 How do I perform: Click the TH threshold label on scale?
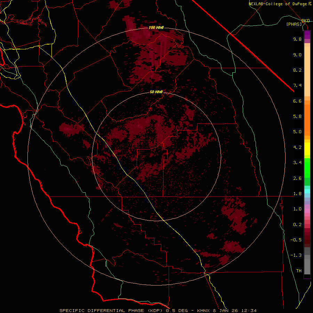pyautogui.click(x=299, y=271)
